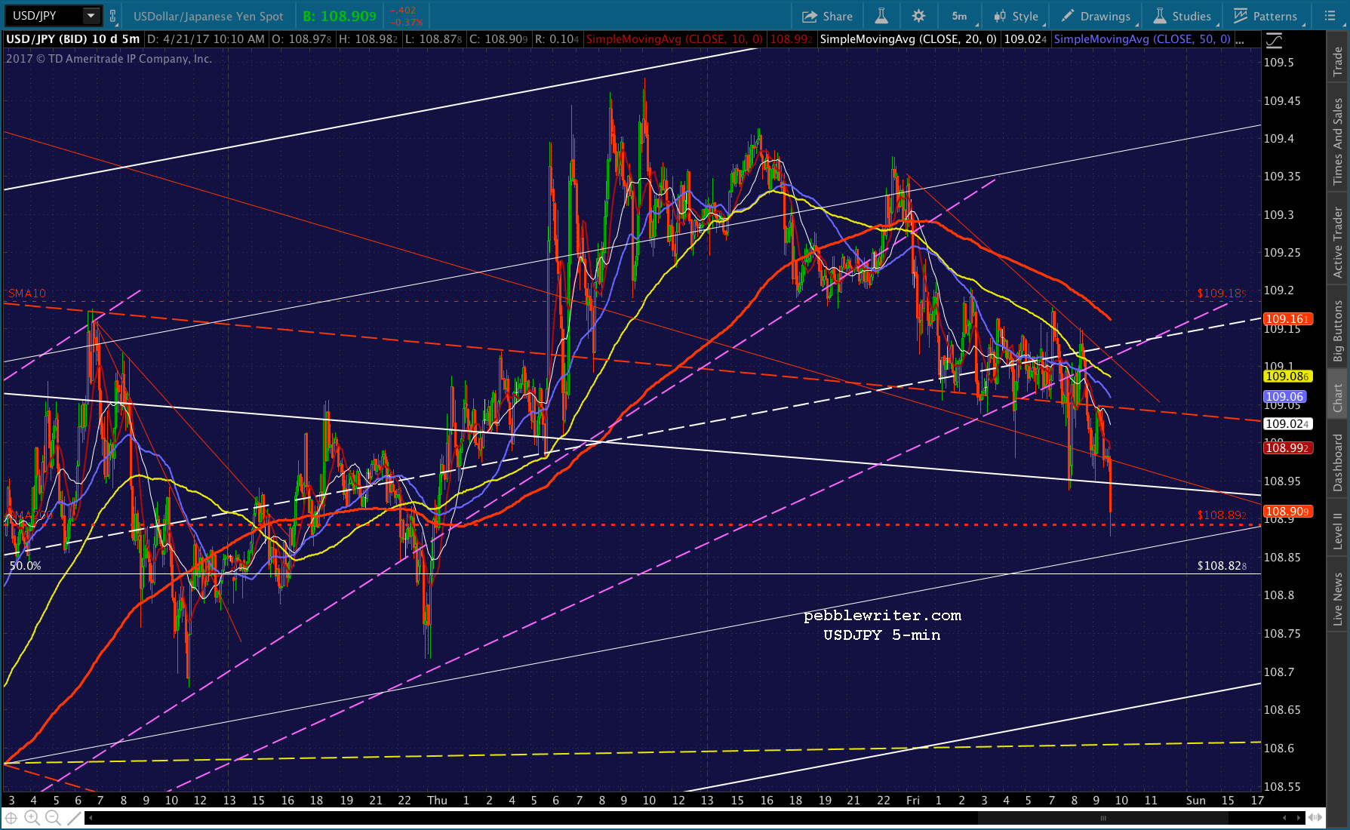Click the $108.892 price level label
This screenshot has width=1350, height=830.
[x=1222, y=515]
